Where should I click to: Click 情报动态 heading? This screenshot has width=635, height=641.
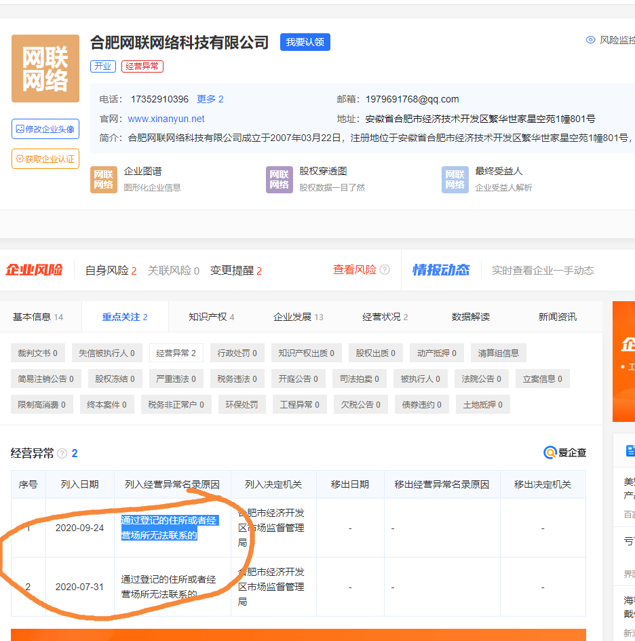point(441,270)
